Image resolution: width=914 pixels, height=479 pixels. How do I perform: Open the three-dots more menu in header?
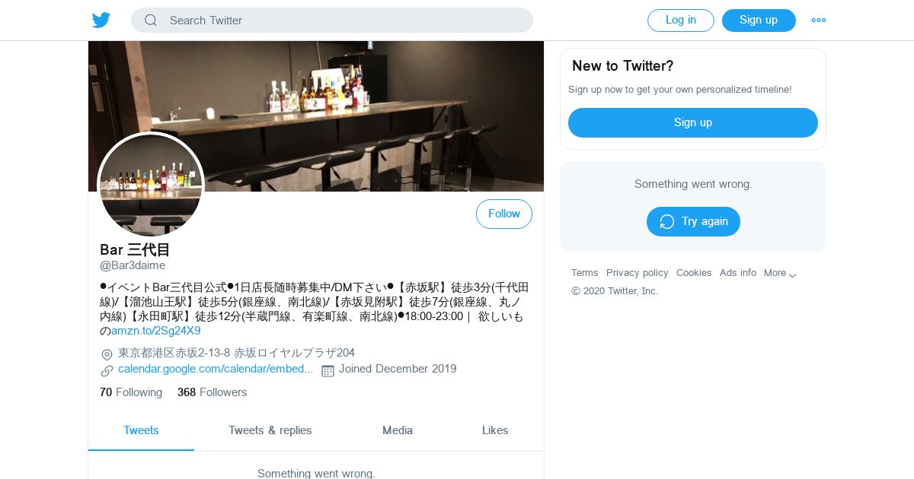pos(819,21)
